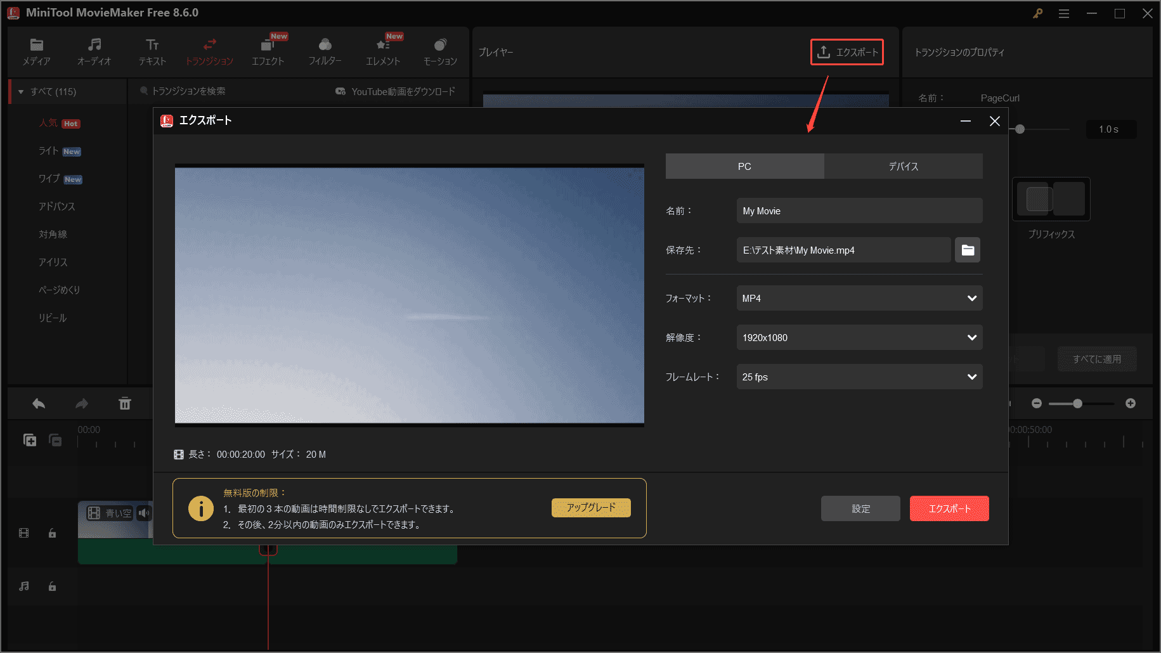This screenshot has width=1161, height=653.
Task: Click the undo arrow icon
Action: tap(38, 403)
